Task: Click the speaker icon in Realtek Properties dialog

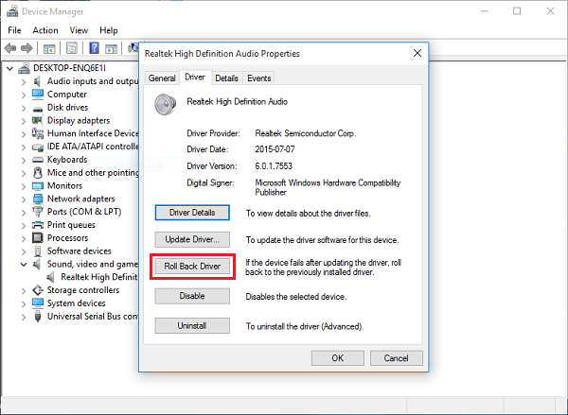Action: (165, 104)
